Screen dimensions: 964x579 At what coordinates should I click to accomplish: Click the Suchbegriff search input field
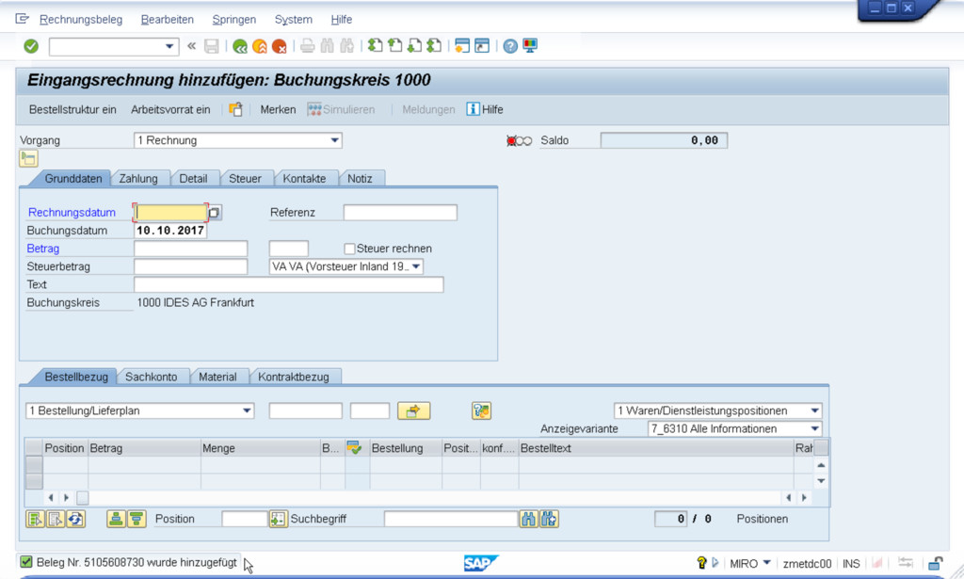[x=451, y=520]
